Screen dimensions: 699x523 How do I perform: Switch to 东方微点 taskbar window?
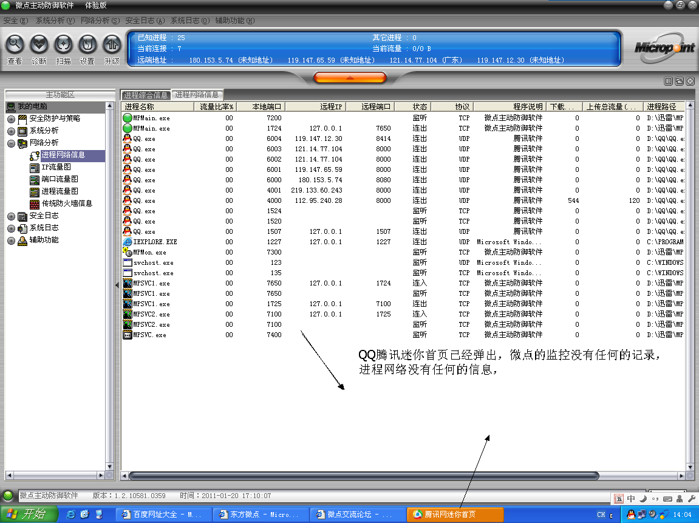(261, 514)
